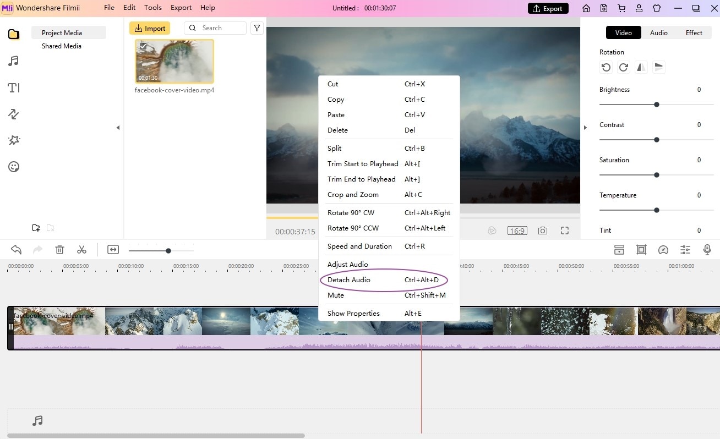Click the music note audio track icon

[x=37, y=421]
